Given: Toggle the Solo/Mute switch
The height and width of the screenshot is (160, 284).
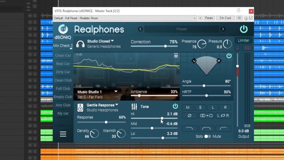Looking at the screenshot, I should [x=208, y=136].
